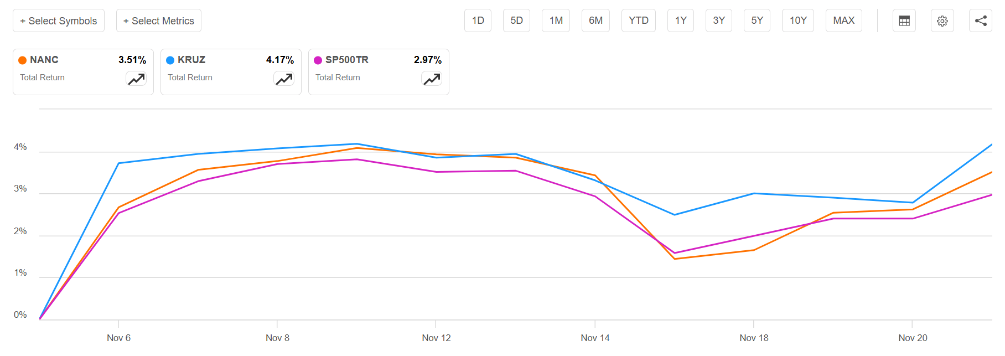Click the KRUZ line at its Nov 8 peak
The image size is (1005, 356).
(x=356, y=143)
